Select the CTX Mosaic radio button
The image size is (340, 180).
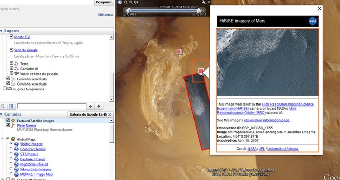coord(11,153)
